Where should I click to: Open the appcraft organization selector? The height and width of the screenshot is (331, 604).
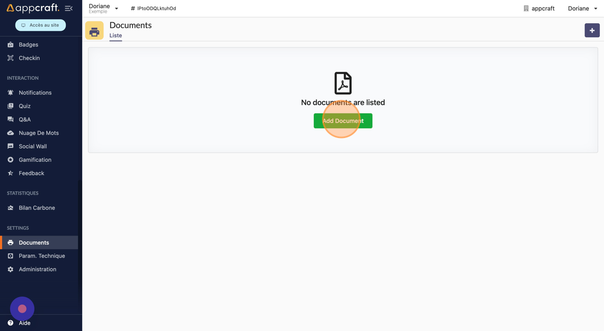click(539, 9)
